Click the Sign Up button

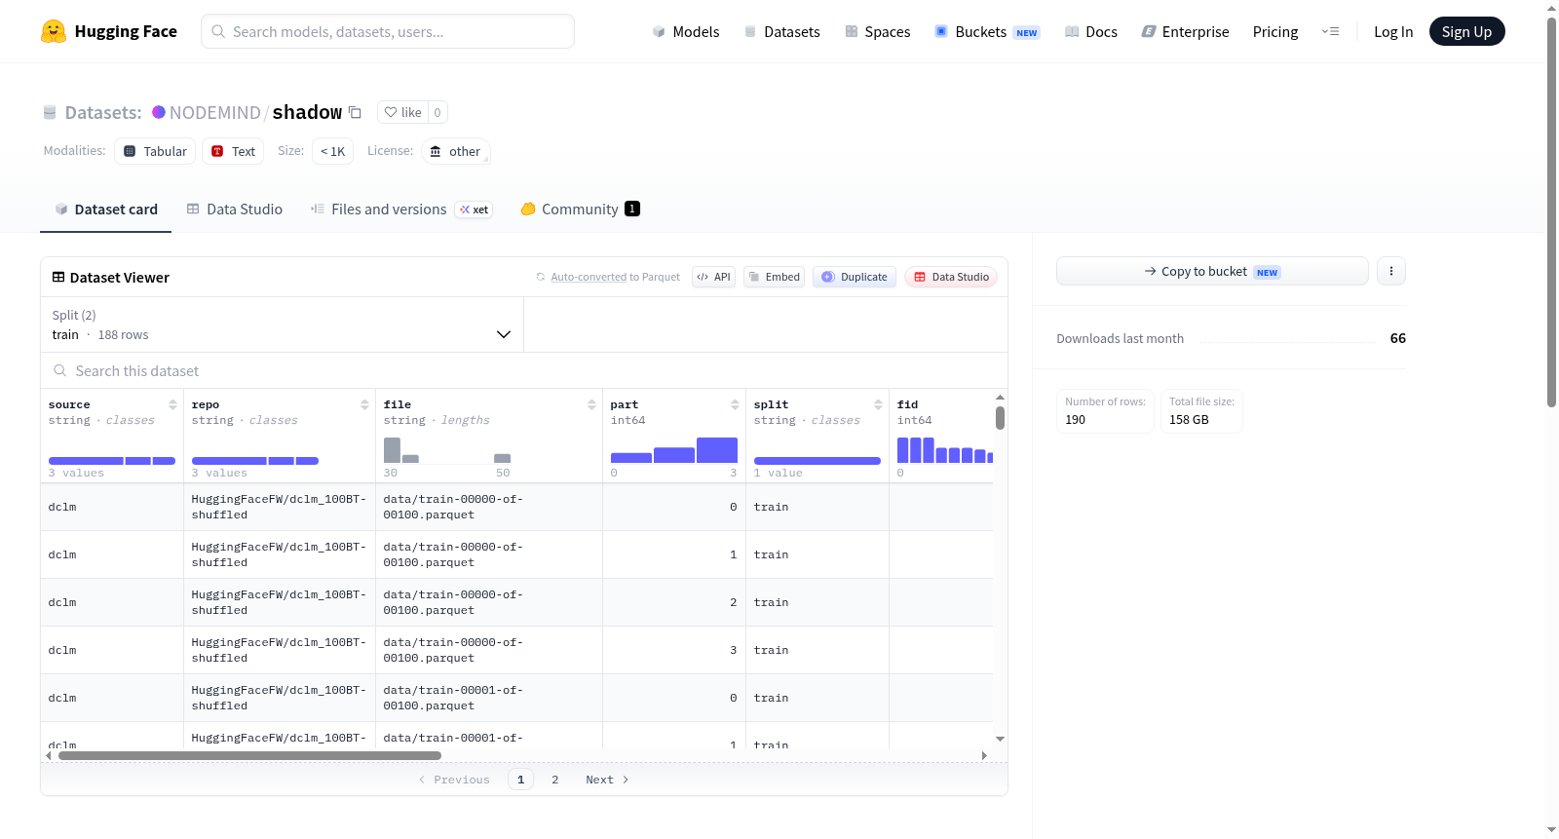(x=1466, y=31)
